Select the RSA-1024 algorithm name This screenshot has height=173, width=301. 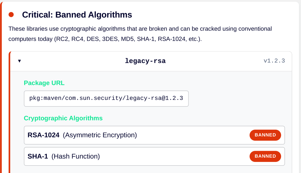44,135
